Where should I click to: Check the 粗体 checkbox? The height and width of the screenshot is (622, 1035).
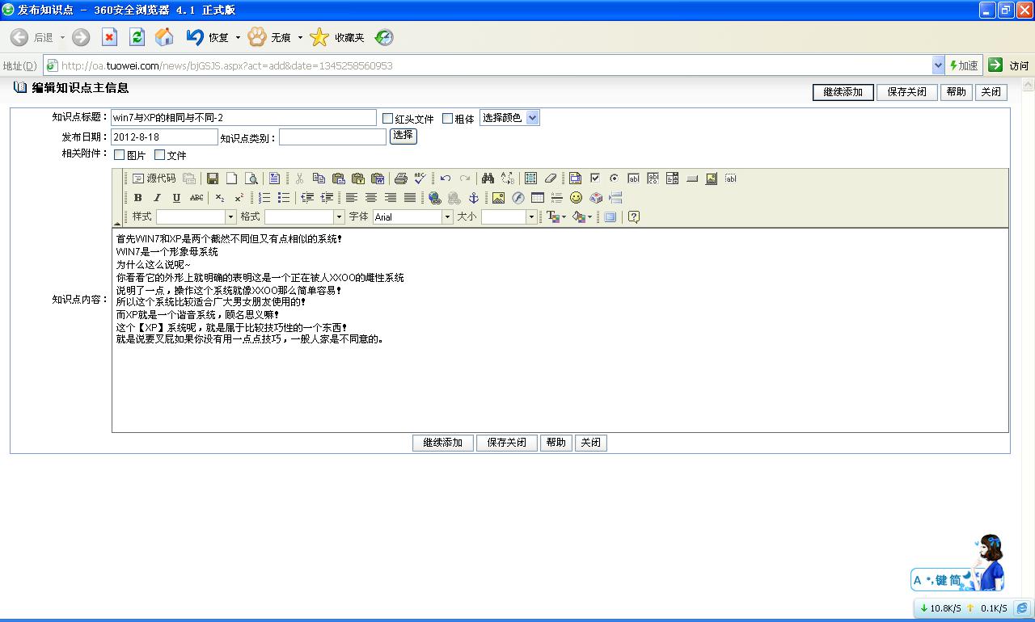[x=447, y=119]
